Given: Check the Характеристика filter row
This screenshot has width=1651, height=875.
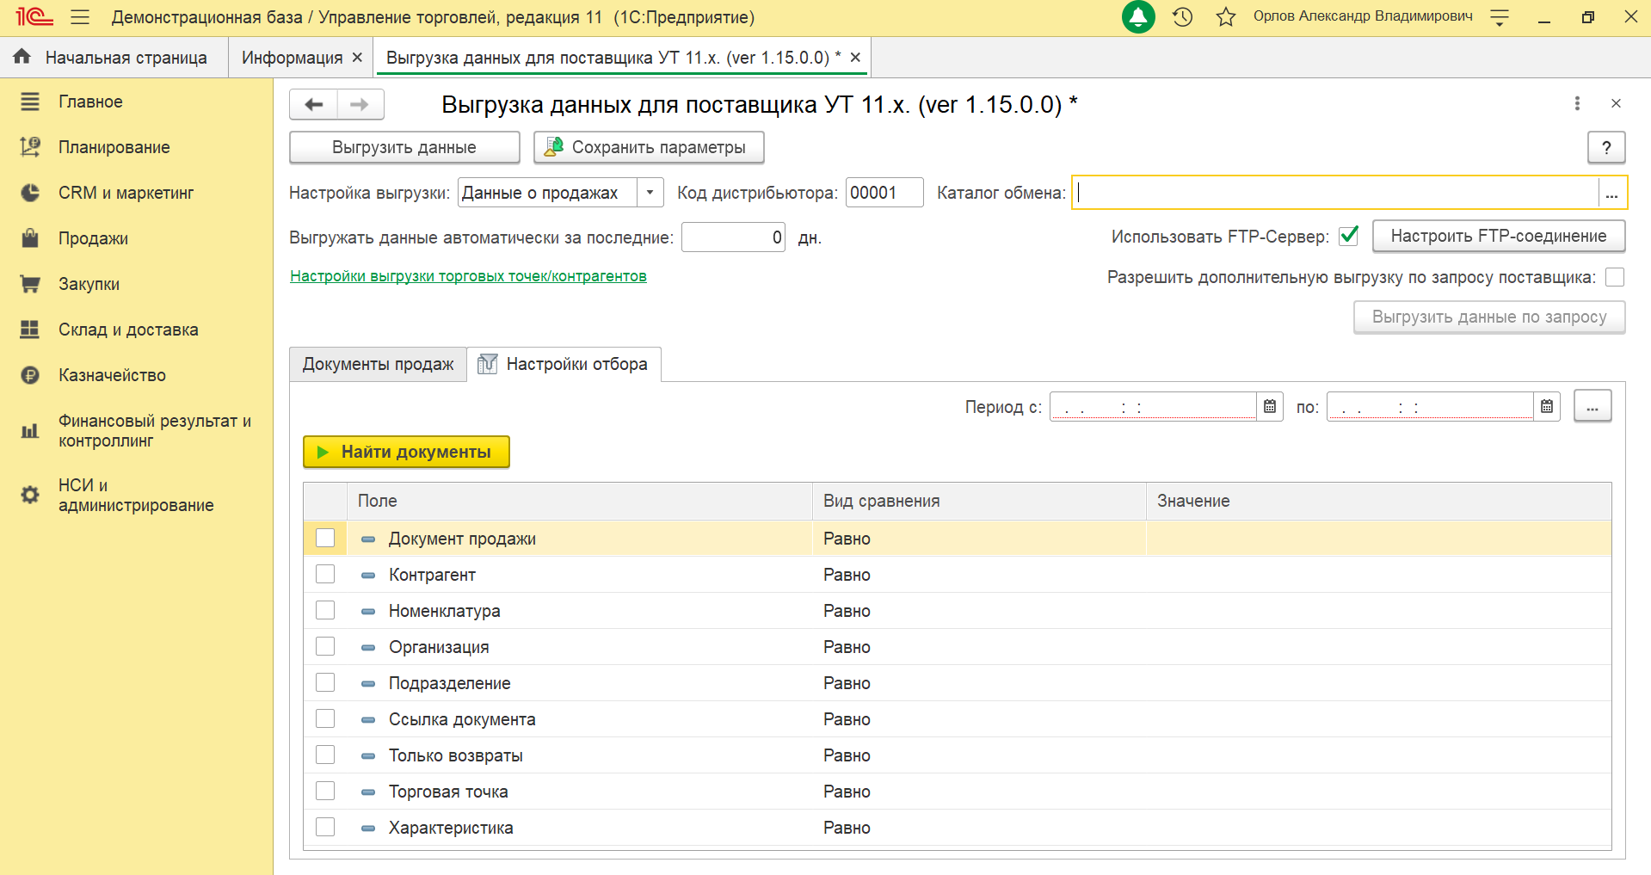Looking at the screenshot, I should point(325,827).
